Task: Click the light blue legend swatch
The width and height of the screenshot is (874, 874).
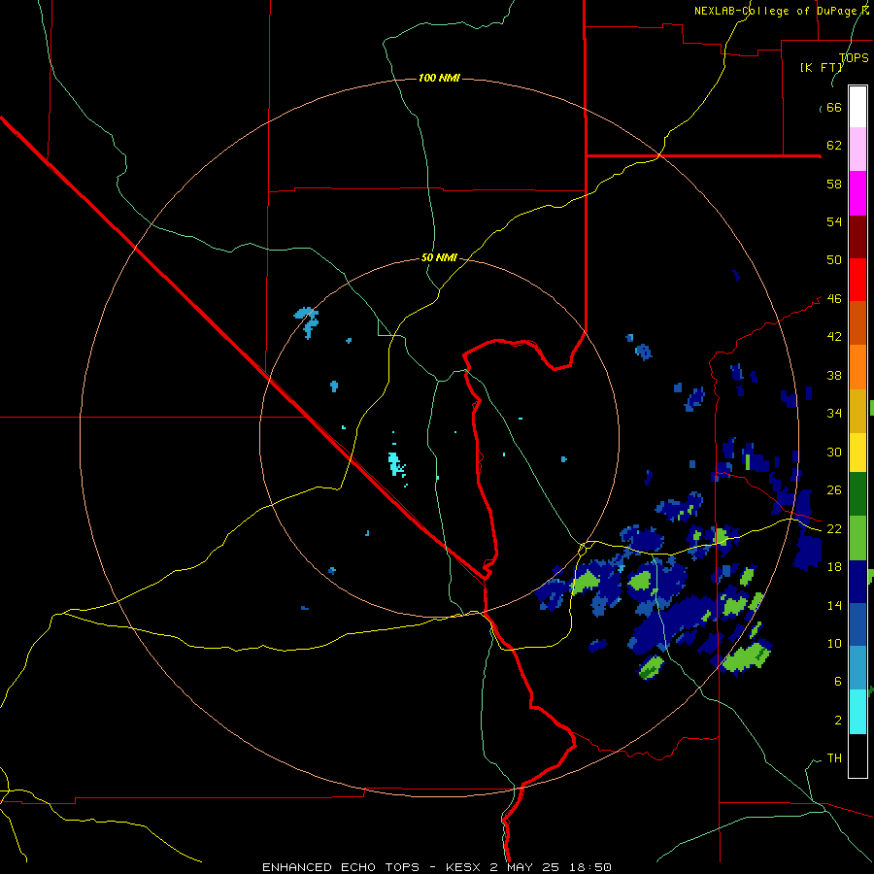Action: tap(857, 668)
